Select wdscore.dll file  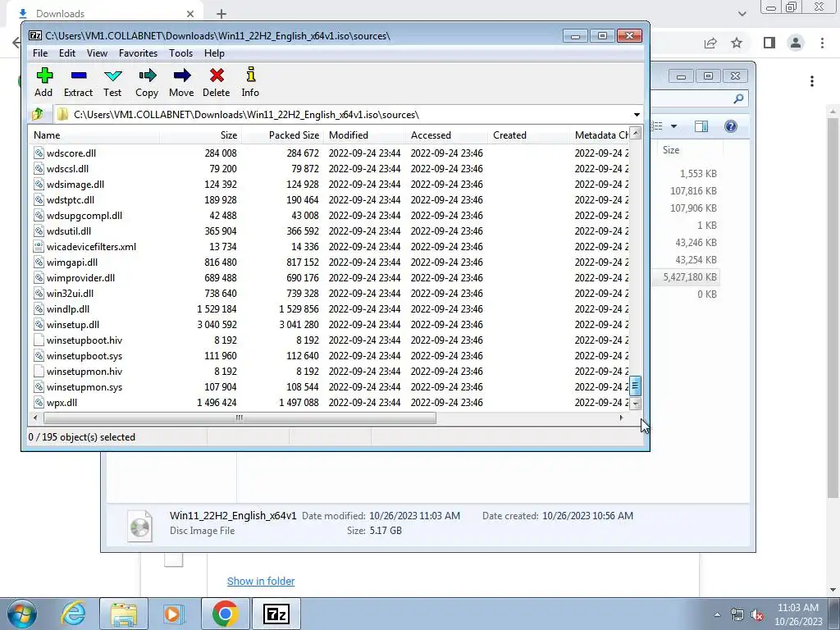tap(71, 153)
